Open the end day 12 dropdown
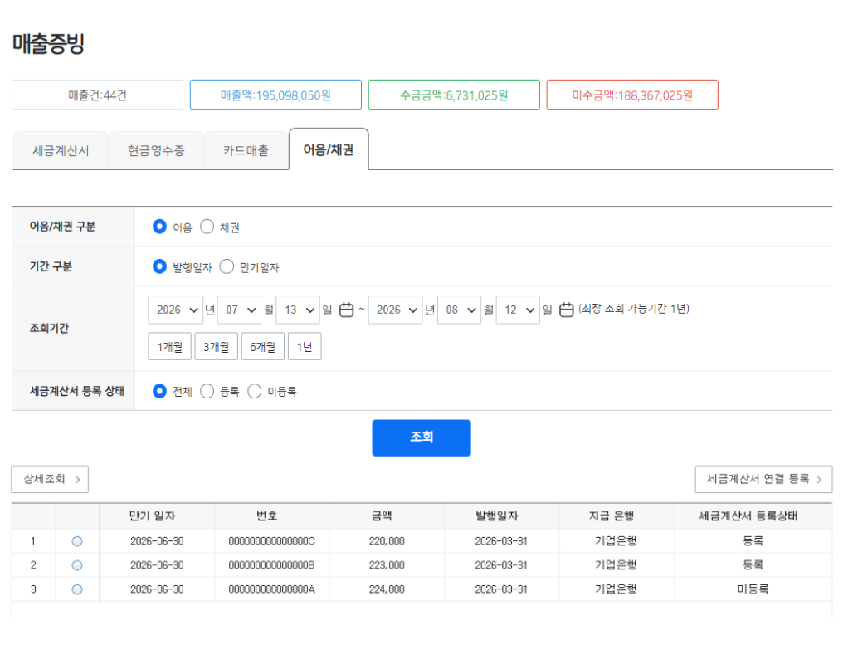This screenshot has height=645, width=848. [518, 310]
